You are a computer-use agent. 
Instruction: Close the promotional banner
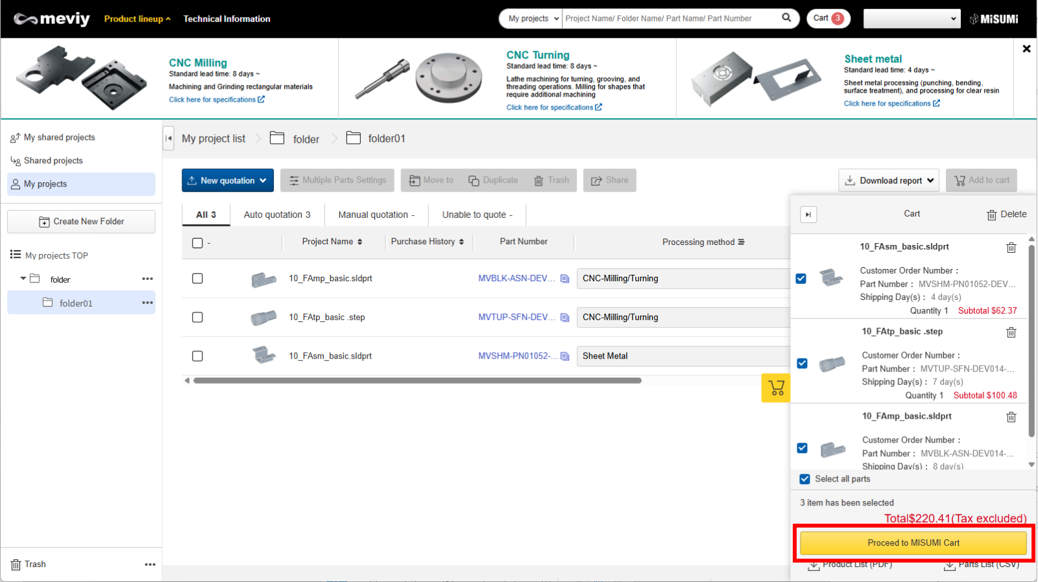click(1026, 49)
